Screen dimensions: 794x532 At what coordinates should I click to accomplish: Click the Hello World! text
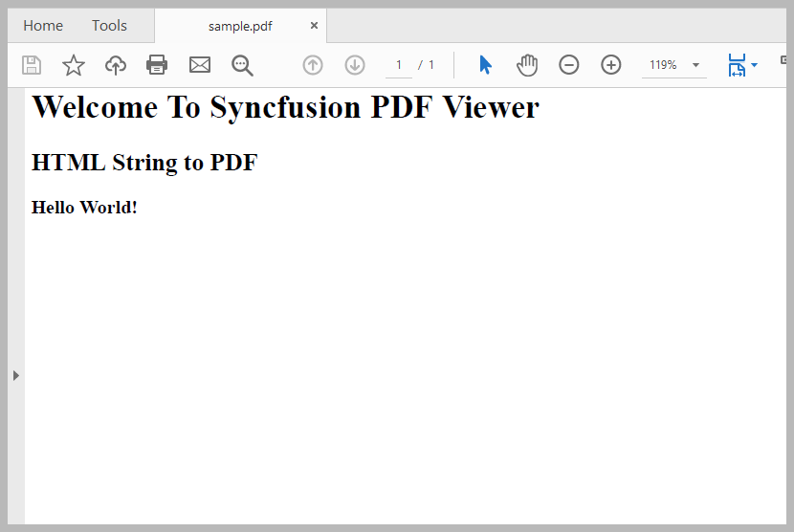[84, 208]
